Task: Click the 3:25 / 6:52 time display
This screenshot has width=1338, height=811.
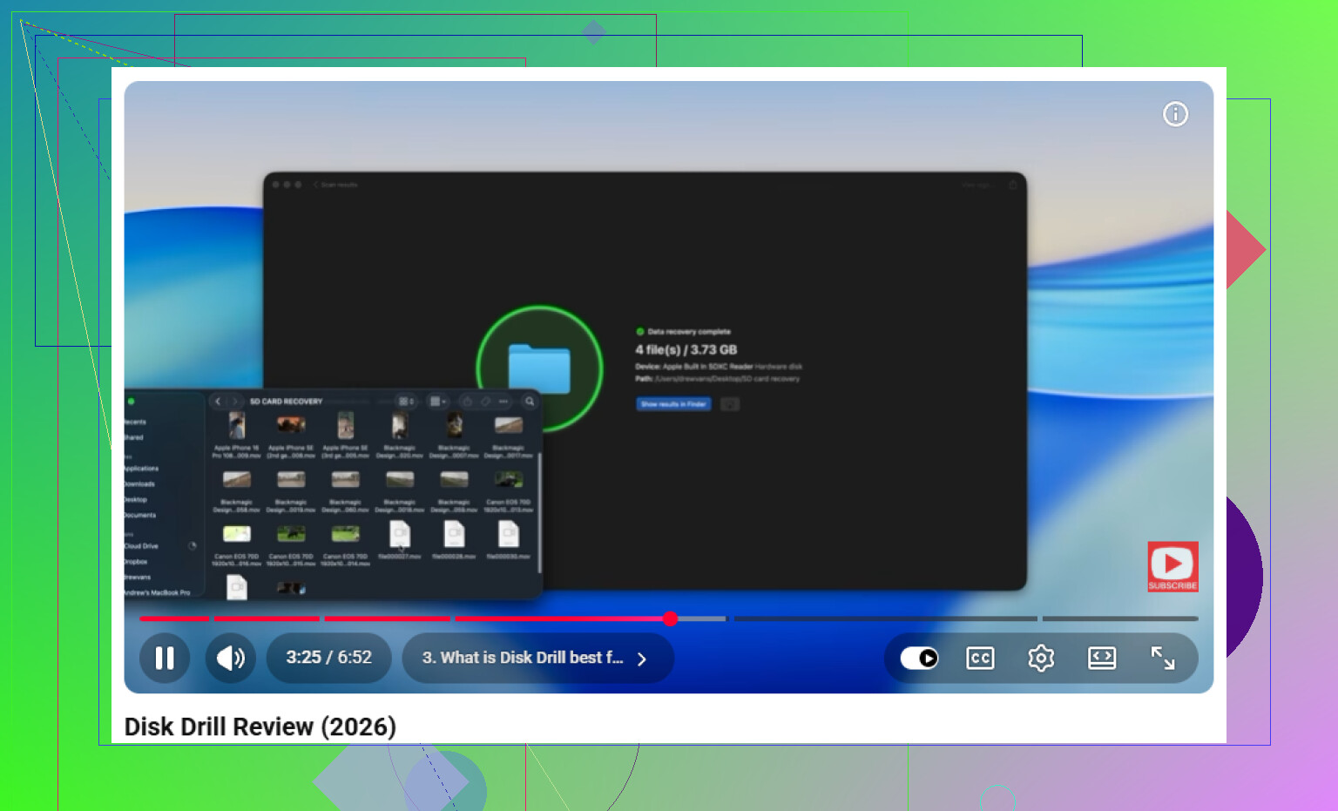Action: pyautogui.click(x=329, y=658)
